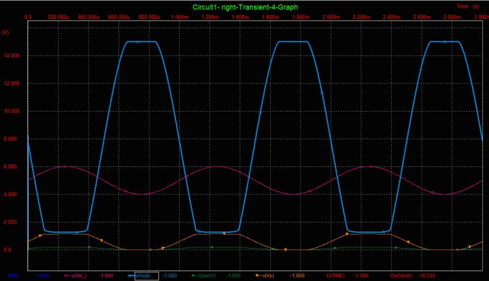Click the Time (s) axis label
Viewport: 489px width, 281px height.
tap(468, 6)
